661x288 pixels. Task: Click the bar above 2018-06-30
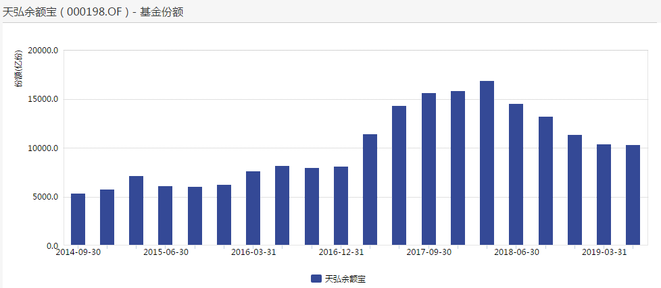(516, 175)
